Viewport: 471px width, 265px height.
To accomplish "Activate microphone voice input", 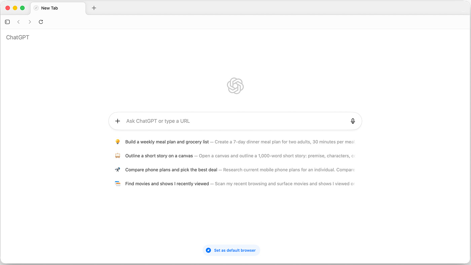I will click(x=353, y=121).
